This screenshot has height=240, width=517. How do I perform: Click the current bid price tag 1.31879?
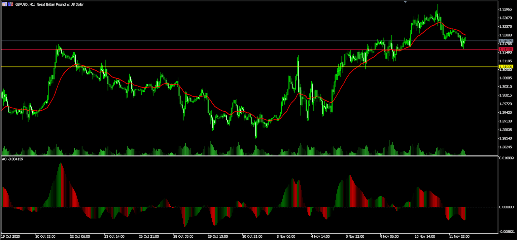(x=506, y=40)
